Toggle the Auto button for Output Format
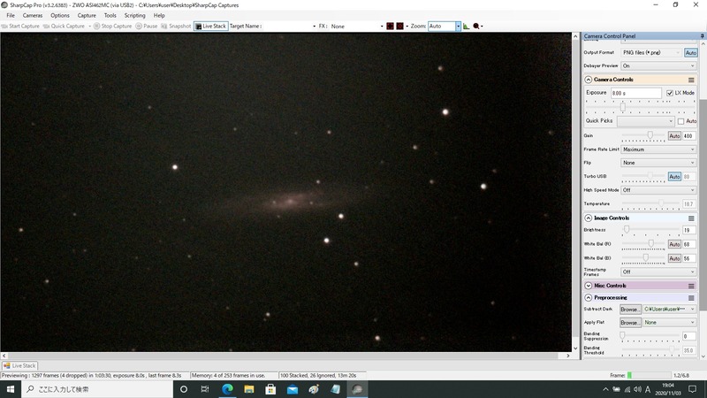 tap(690, 53)
